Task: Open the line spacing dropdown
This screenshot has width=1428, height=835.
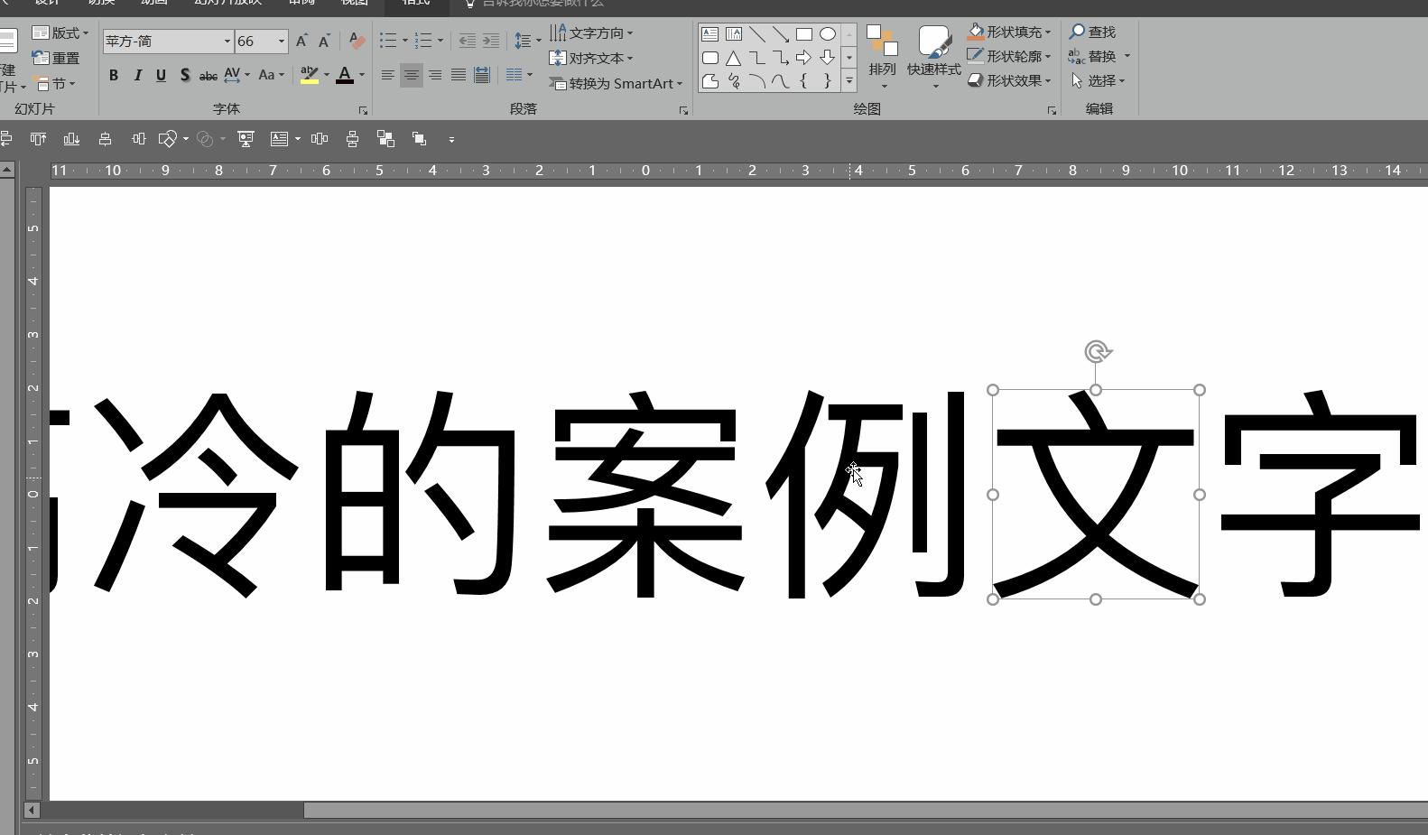Action: click(x=528, y=41)
